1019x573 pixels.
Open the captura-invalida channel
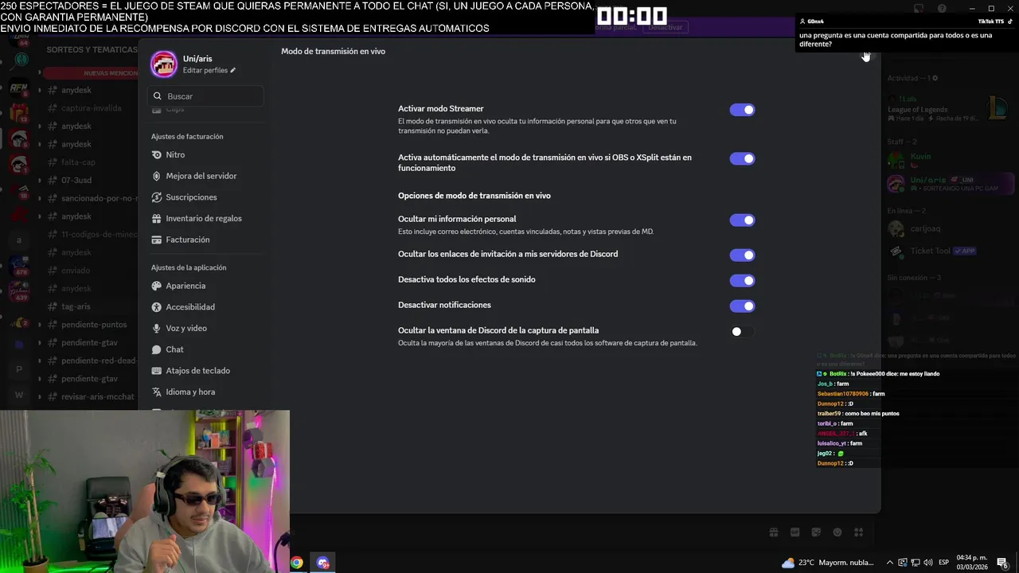point(89,108)
